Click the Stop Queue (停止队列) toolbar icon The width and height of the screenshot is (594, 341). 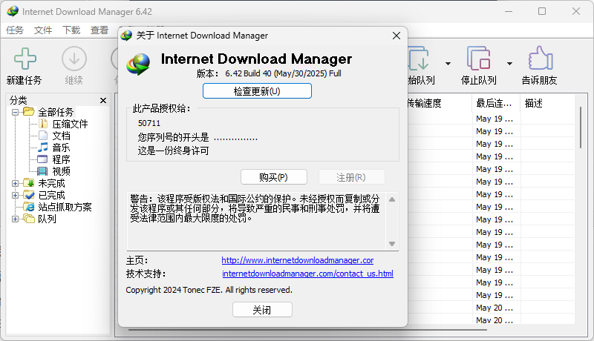point(478,59)
